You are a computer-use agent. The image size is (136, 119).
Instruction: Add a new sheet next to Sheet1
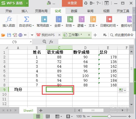(41, 110)
